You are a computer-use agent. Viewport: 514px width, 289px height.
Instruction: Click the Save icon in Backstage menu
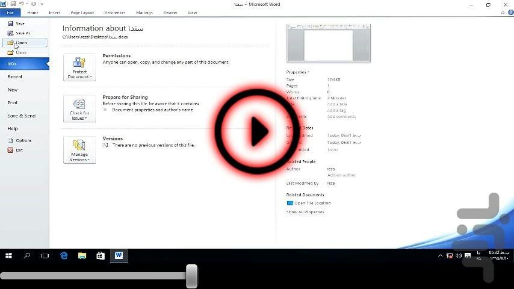11,23
